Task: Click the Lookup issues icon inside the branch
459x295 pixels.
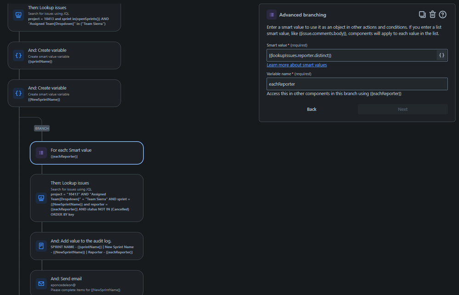Action: (x=40, y=198)
